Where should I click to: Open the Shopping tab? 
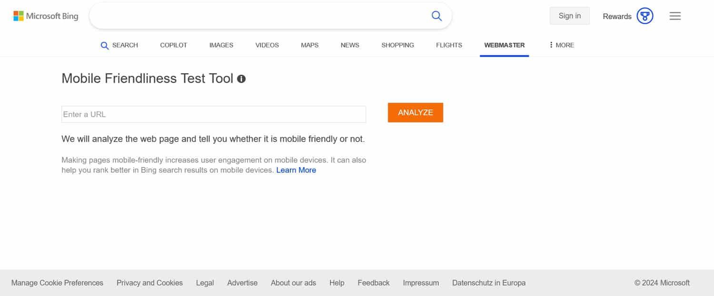(397, 45)
